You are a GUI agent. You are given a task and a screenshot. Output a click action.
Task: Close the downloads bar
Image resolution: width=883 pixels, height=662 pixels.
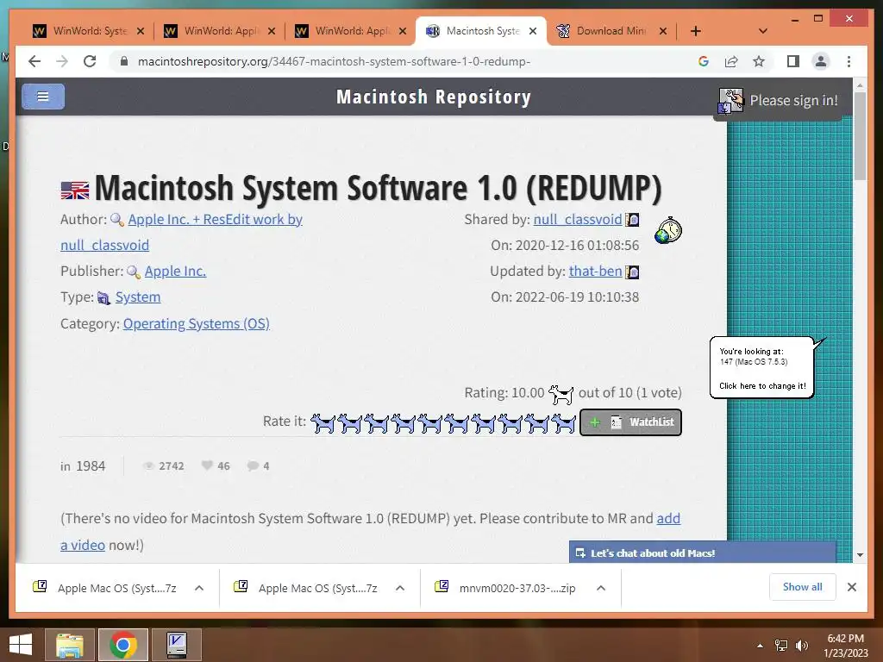(x=851, y=587)
